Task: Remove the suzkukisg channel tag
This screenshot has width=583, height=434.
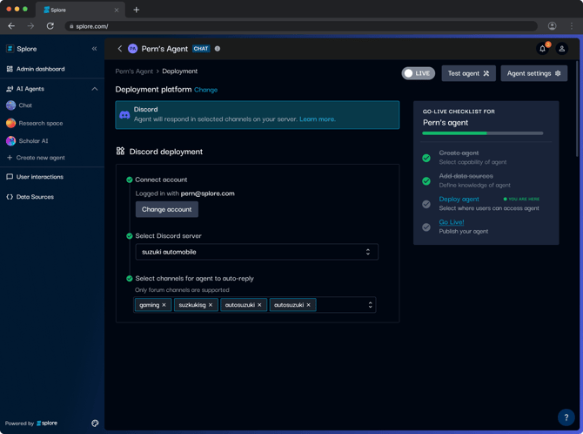Action: coord(211,305)
